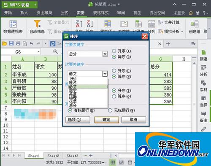The image size is (211, 166).
Task: Open the WPS 表格 application menu arrow
Action: [x=35, y=5]
